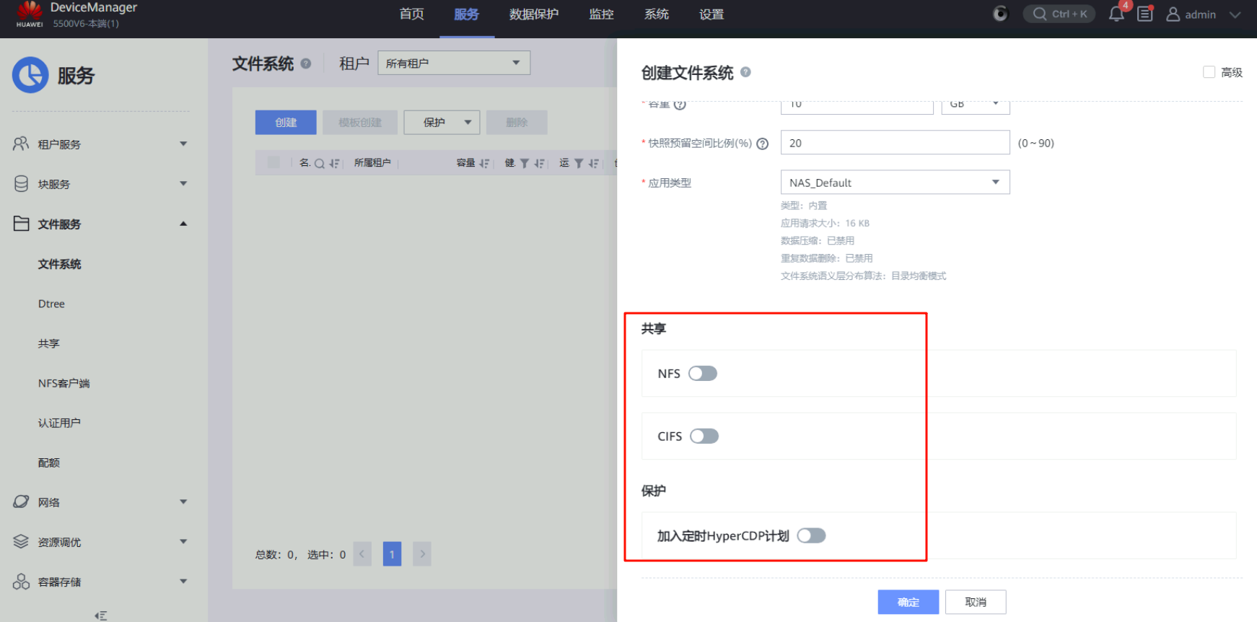Open the alarm notification bell icon
Image resolution: width=1257 pixels, height=622 pixels.
pos(1116,14)
